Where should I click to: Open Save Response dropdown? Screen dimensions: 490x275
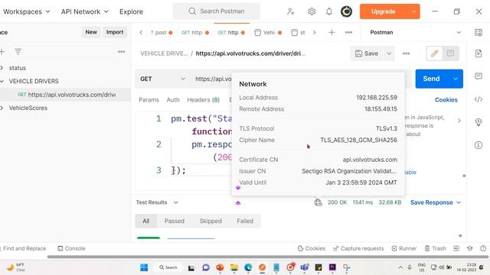[436, 202]
